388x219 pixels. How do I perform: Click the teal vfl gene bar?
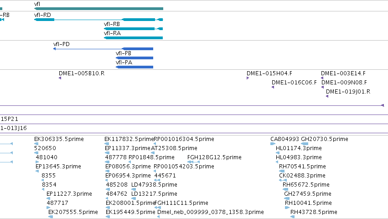[x=98, y=9]
